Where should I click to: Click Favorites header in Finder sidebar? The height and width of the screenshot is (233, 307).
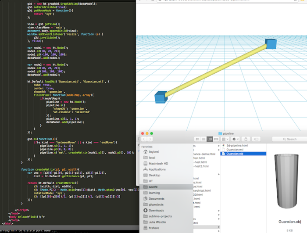pyautogui.click(x=147, y=147)
